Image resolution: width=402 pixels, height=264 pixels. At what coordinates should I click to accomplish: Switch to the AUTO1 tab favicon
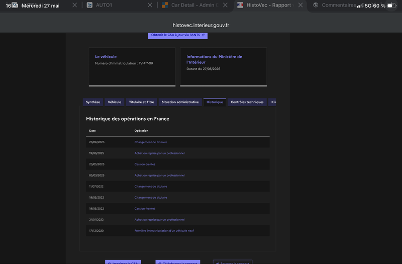(x=89, y=5)
